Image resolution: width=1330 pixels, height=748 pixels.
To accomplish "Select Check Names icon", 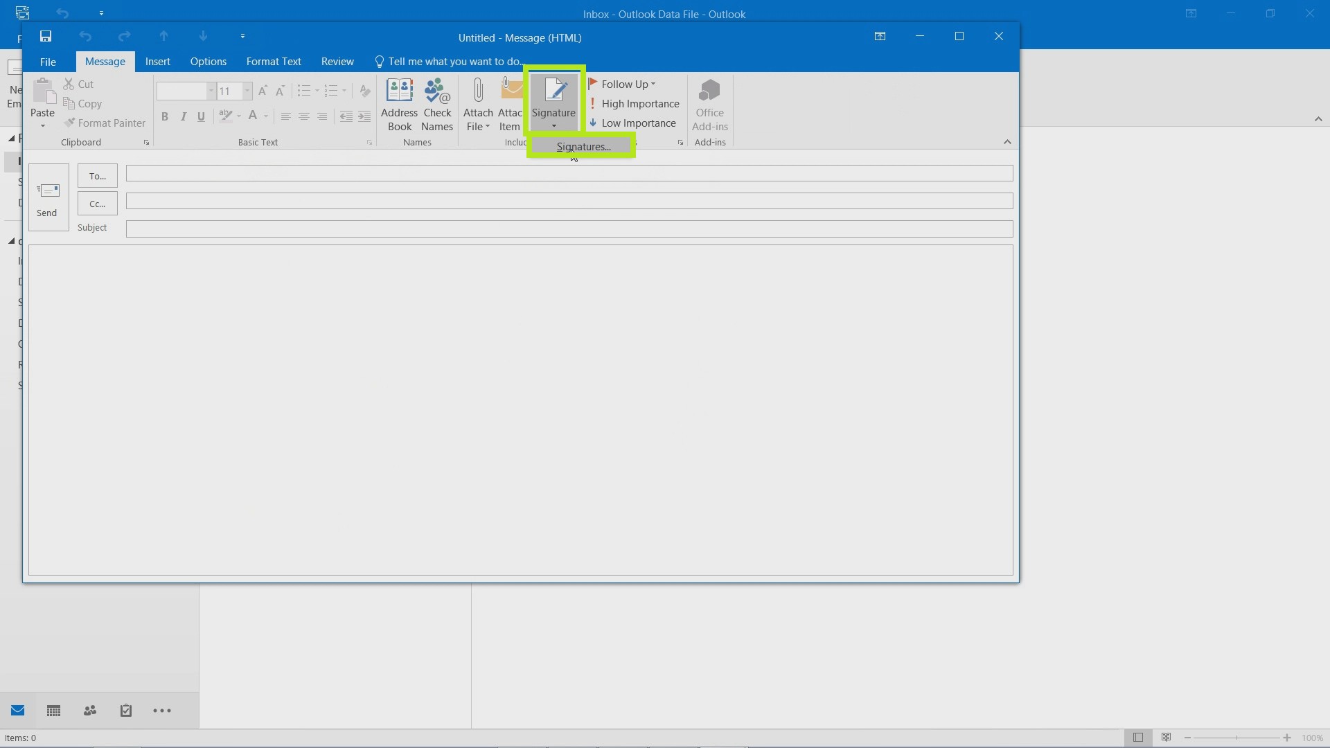I will click(436, 103).
